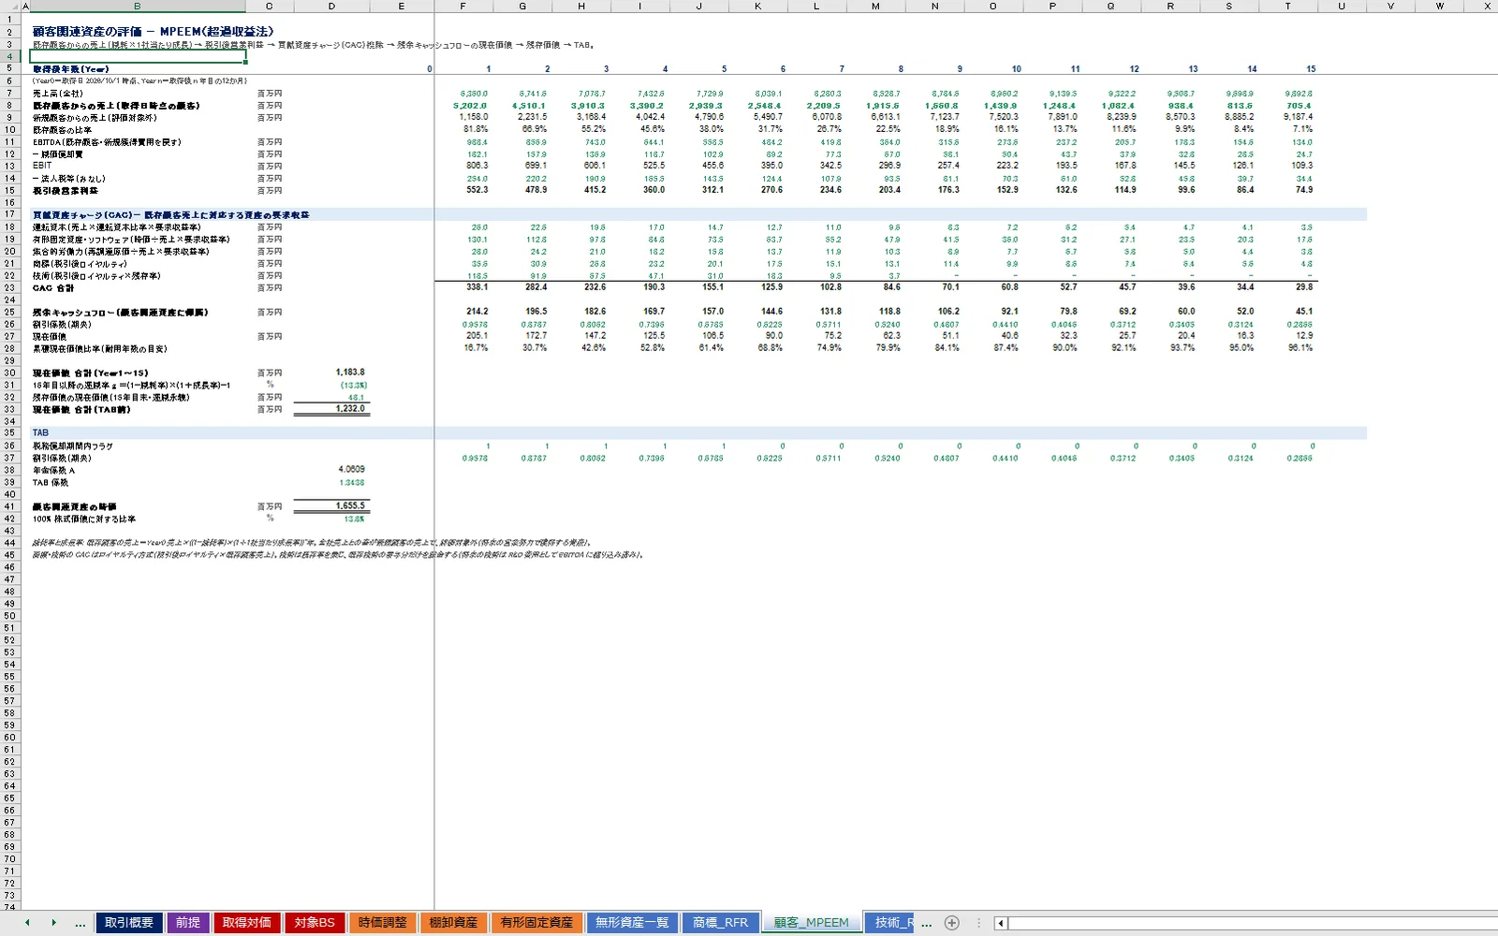This screenshot has width=1498, height=936.
Task: Open the 取得対価 sheet tab
Action: tap(247, 923)
